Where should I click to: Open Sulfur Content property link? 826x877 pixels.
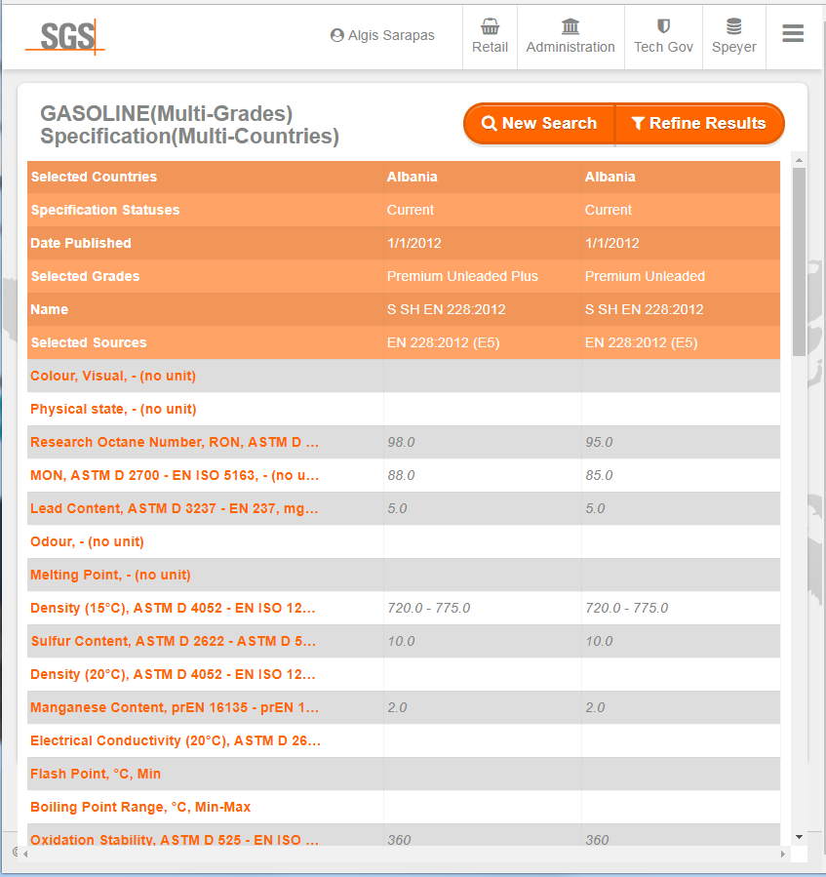(174, 641)
